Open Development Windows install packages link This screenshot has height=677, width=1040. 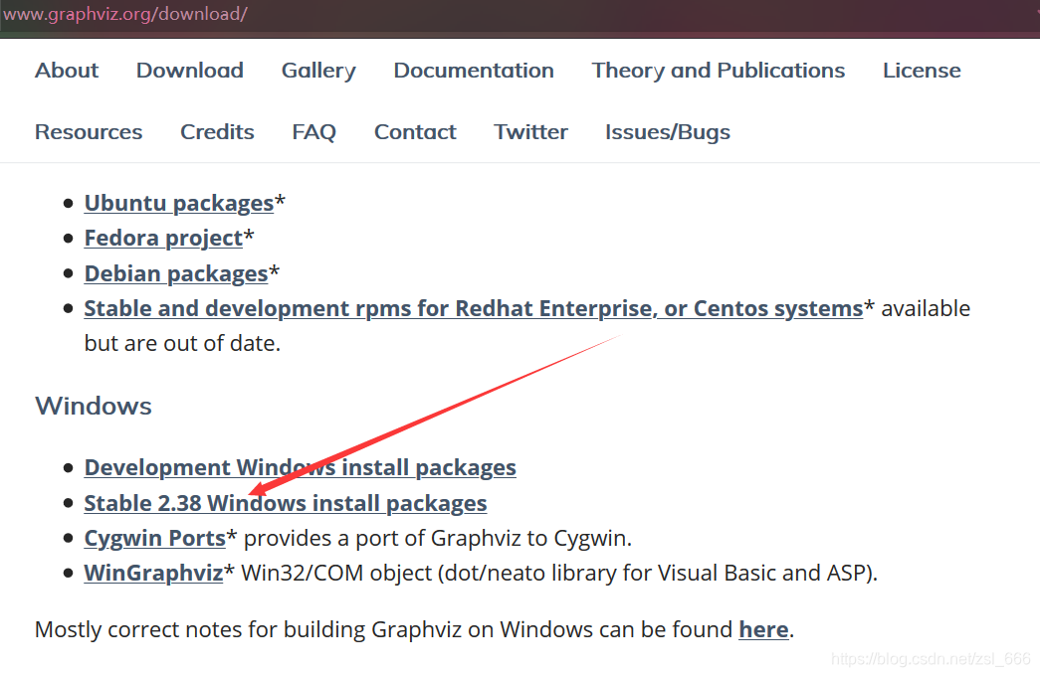click(300, 467)
